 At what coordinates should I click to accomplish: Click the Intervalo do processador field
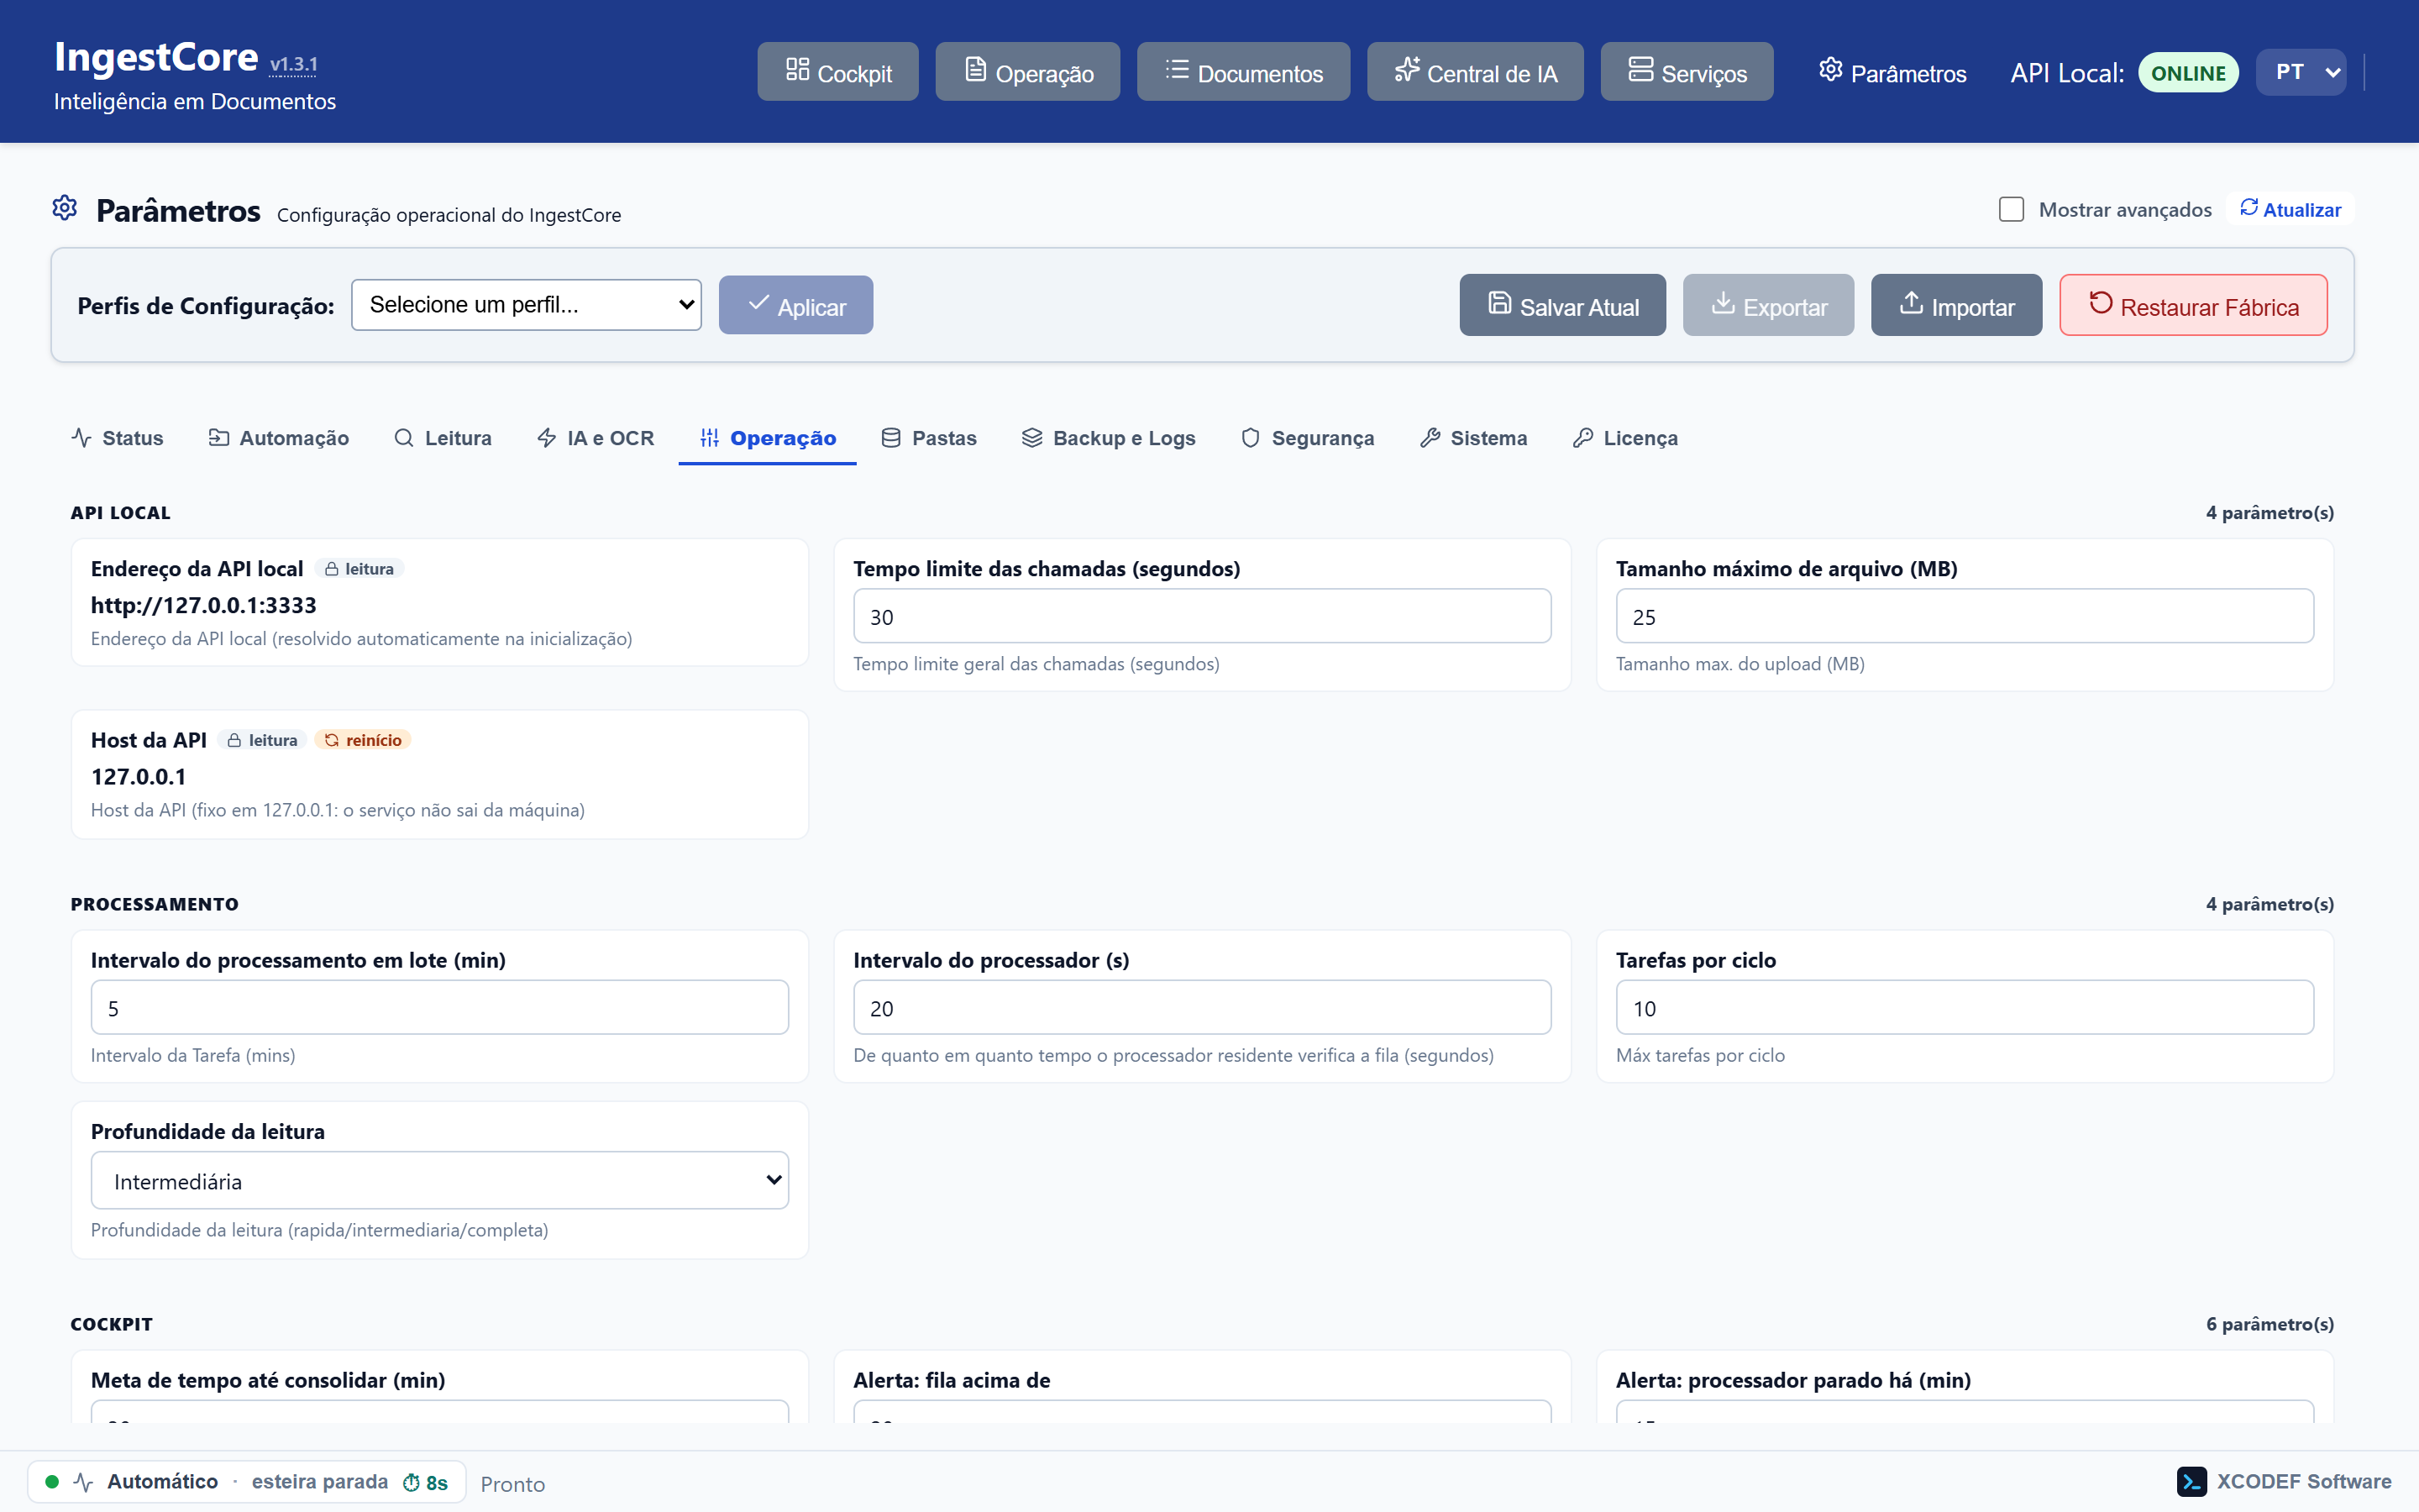pyautogui.click(x=1201, y=1007)
